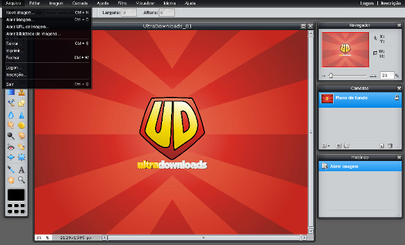Open the Filtro menu

click(x=122, y=3)
